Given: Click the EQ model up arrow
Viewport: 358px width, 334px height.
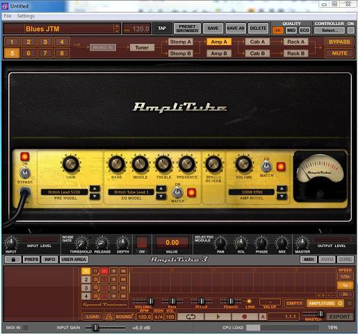Looking at the screenshot, I should click(161, 189).
